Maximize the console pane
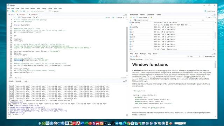Screen dimensions: 224x126 point(126,81)
